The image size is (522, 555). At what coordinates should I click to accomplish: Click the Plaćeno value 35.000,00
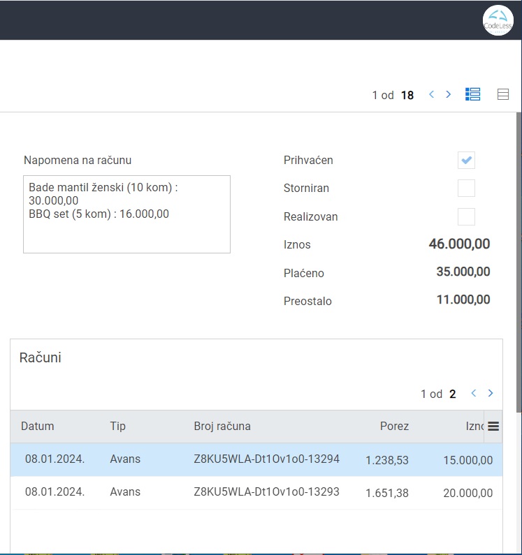[x=463, y=272]
